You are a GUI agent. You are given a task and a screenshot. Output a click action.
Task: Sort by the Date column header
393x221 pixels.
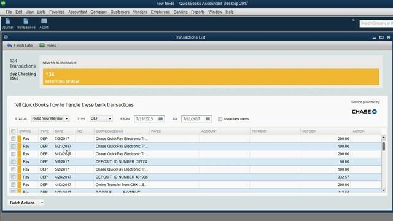pos(64,131)
